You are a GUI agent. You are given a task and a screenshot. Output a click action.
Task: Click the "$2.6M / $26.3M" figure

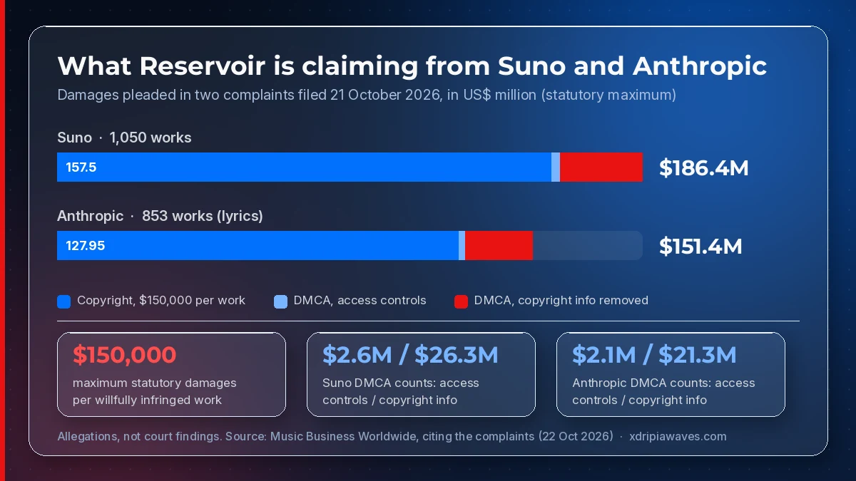410,355
